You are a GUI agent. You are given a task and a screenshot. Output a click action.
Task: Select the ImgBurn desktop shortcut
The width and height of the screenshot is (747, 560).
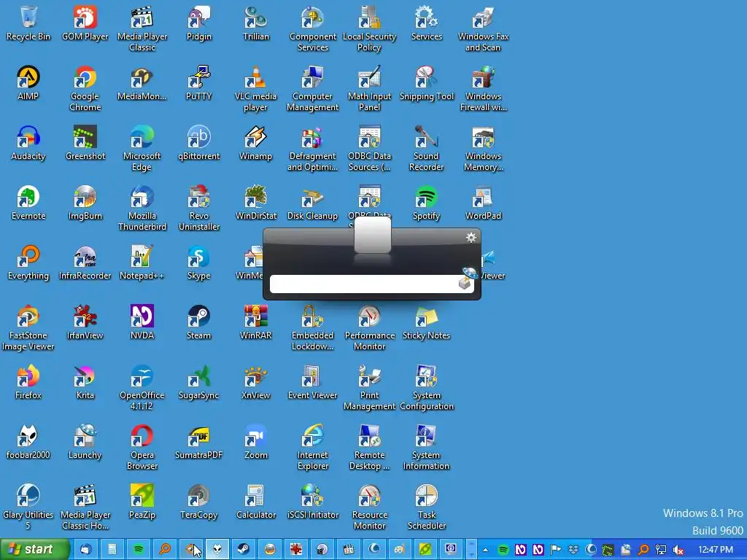click(85, 203)
